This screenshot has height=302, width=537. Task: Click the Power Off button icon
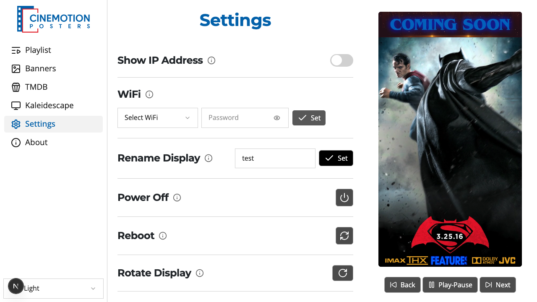click(x=344, y=198)
